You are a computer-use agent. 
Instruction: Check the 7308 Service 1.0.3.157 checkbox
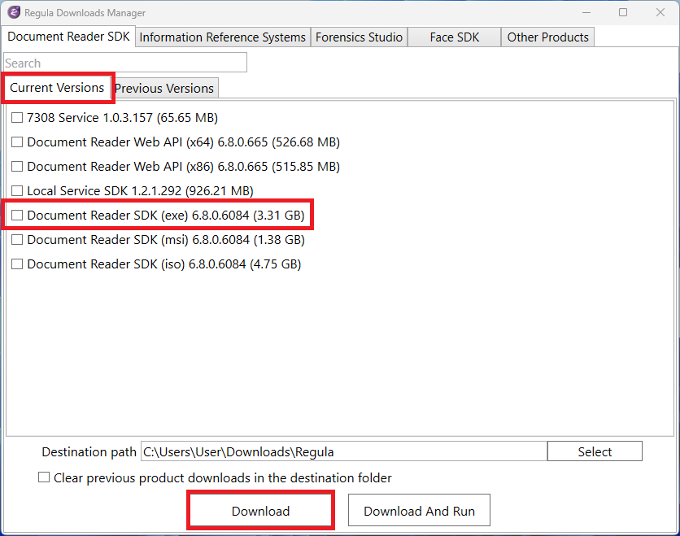coord(17,117)
